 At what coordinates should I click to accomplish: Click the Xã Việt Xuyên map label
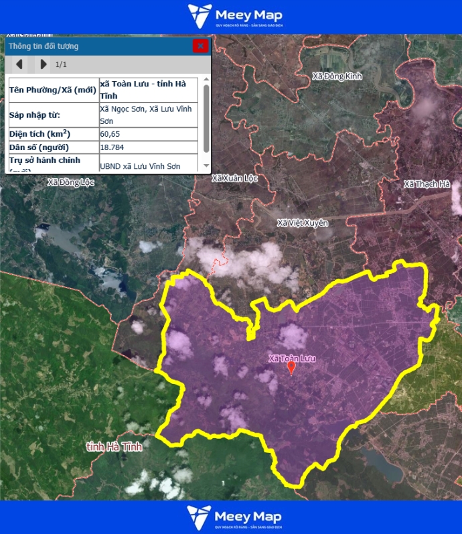click(x=303, y=222)
